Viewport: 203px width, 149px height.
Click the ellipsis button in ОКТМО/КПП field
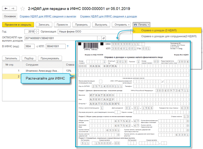point(99,38)
